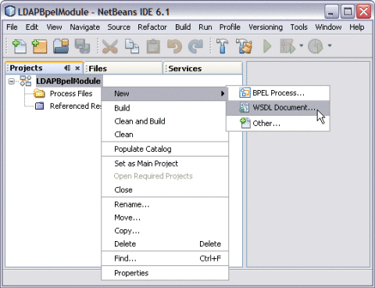Click the Debug Main Project icon
The image size is (375, 288).
pos(287,46)
